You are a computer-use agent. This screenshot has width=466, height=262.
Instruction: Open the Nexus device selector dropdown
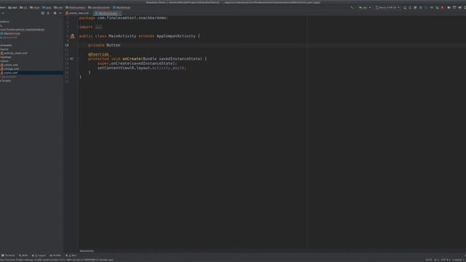tap(387, 7)
